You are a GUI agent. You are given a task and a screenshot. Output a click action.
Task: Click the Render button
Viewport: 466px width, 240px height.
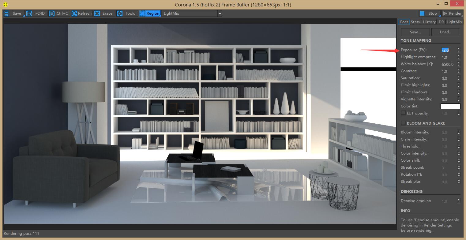(452, 13)
